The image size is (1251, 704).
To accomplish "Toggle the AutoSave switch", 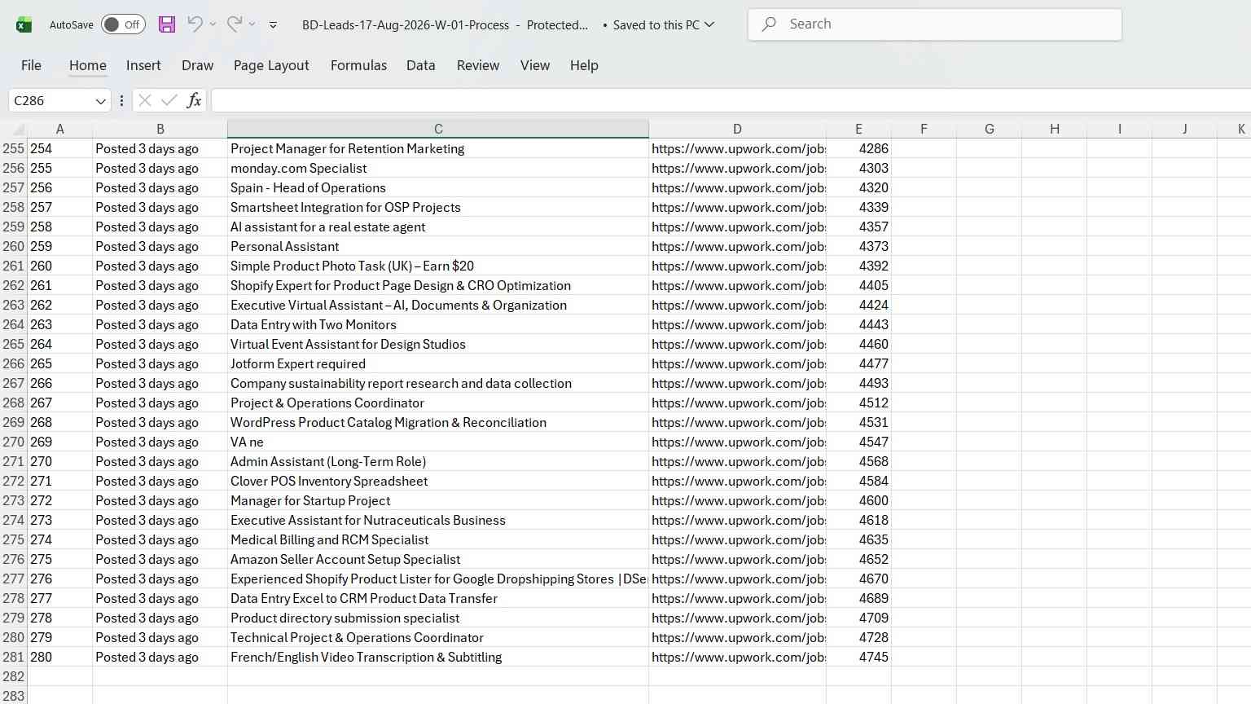I will pos(123,24).
